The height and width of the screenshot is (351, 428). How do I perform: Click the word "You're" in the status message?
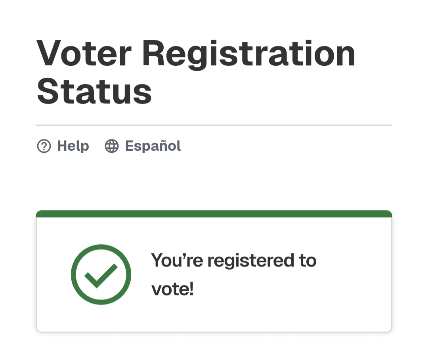pos(177,261)
